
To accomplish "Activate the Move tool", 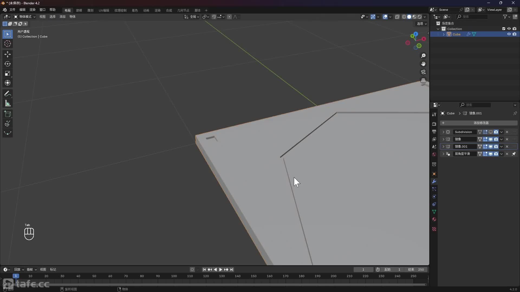I will point(8,55).
